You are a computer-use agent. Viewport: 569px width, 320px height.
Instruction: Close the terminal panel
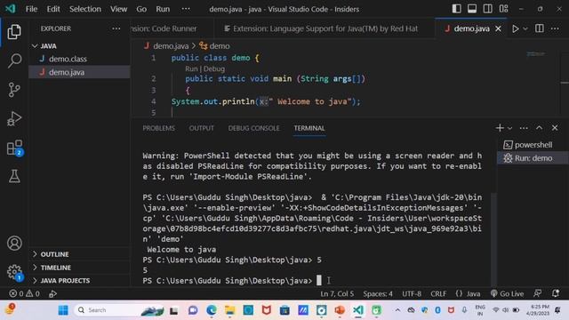pos(555,128)
